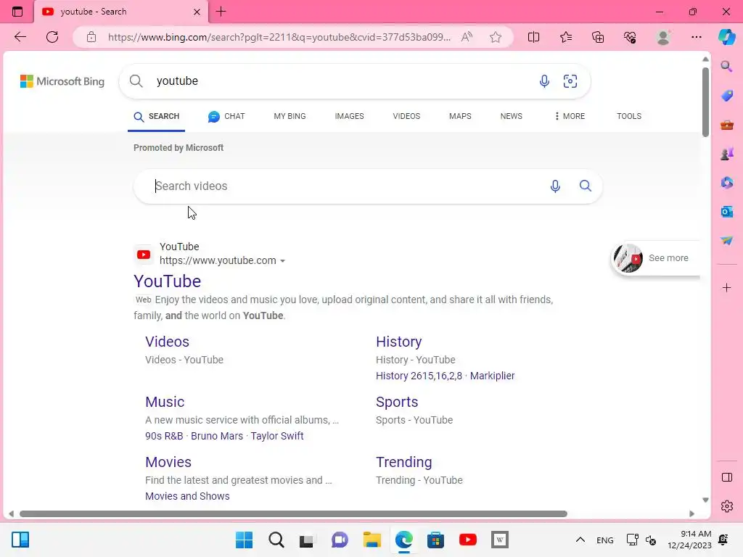Screen dimensions: 743x557
Task: Submit the Search videos magnifier
Action: point(586,186)
